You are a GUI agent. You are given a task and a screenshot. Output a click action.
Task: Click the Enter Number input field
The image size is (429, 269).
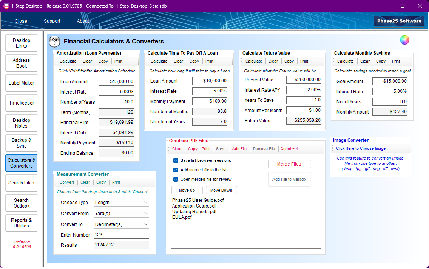[x=121, y=235]
